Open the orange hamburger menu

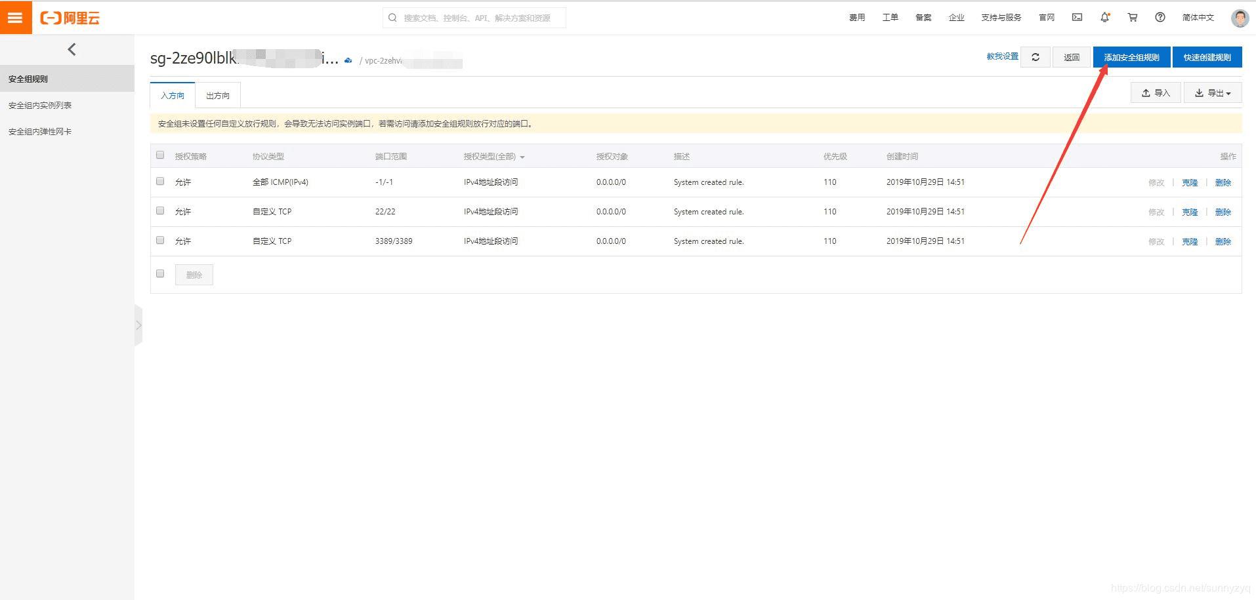[16, 18]
